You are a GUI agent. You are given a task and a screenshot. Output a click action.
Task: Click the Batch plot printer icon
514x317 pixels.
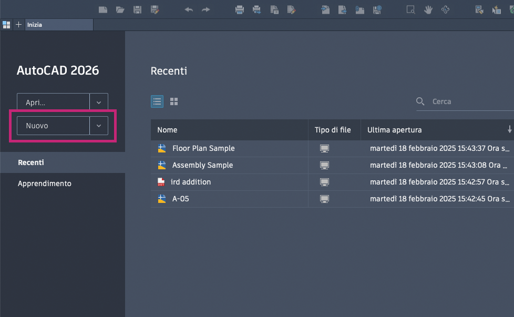click(256, 10)
